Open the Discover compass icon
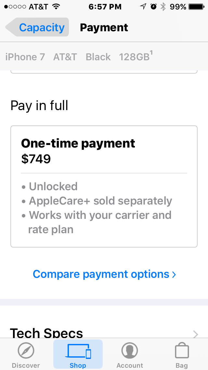Screen dimensions: 208x370 26,350
